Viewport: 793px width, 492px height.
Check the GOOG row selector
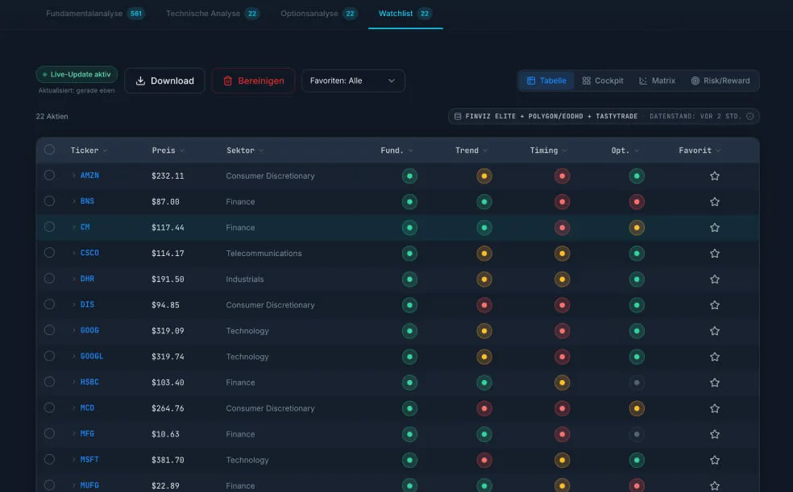[49, 330]
